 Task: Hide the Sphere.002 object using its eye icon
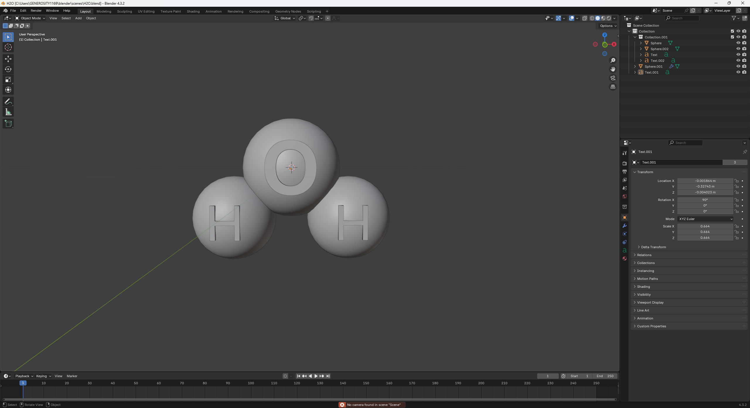click(x=738, y=49)
